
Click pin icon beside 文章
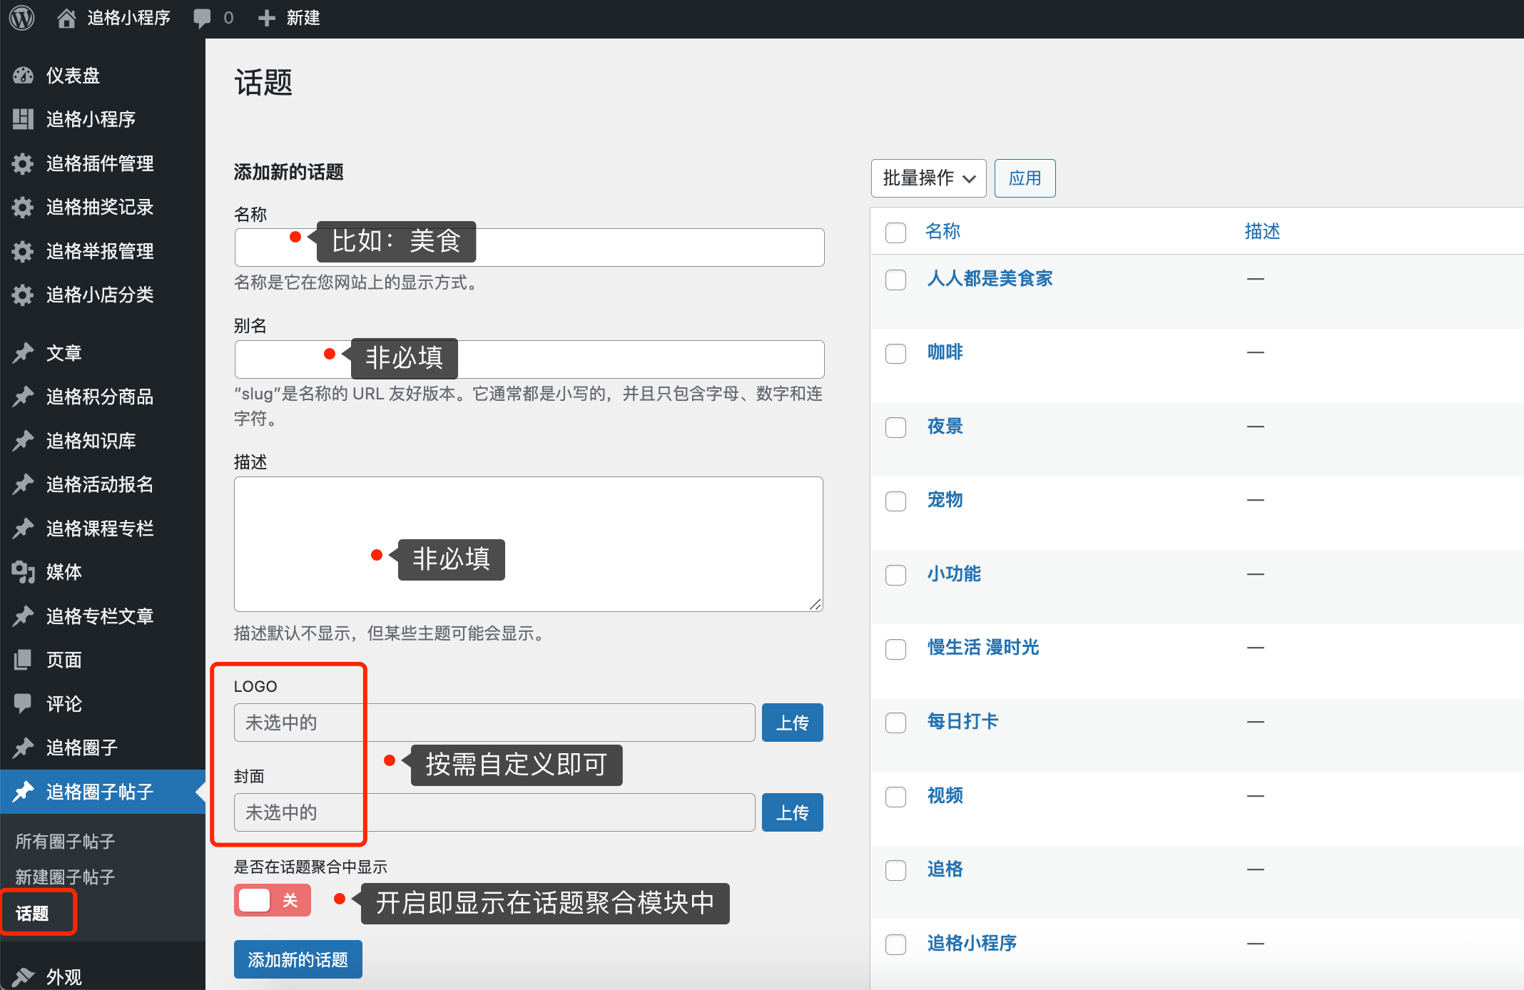click(23, 352)
